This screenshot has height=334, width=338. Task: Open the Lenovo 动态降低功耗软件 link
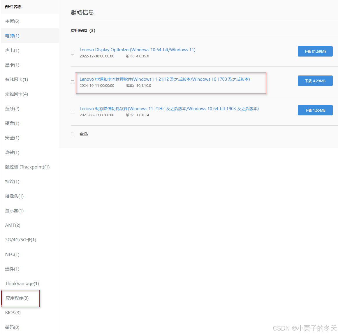pos(169,109)
